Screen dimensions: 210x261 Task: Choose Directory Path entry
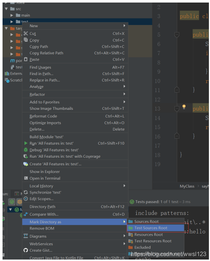point(75,207)
